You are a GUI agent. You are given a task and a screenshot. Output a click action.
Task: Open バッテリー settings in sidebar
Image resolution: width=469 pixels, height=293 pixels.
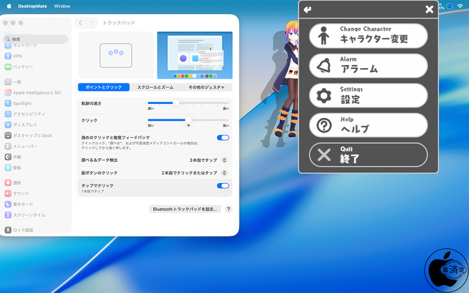coord(19,67)
